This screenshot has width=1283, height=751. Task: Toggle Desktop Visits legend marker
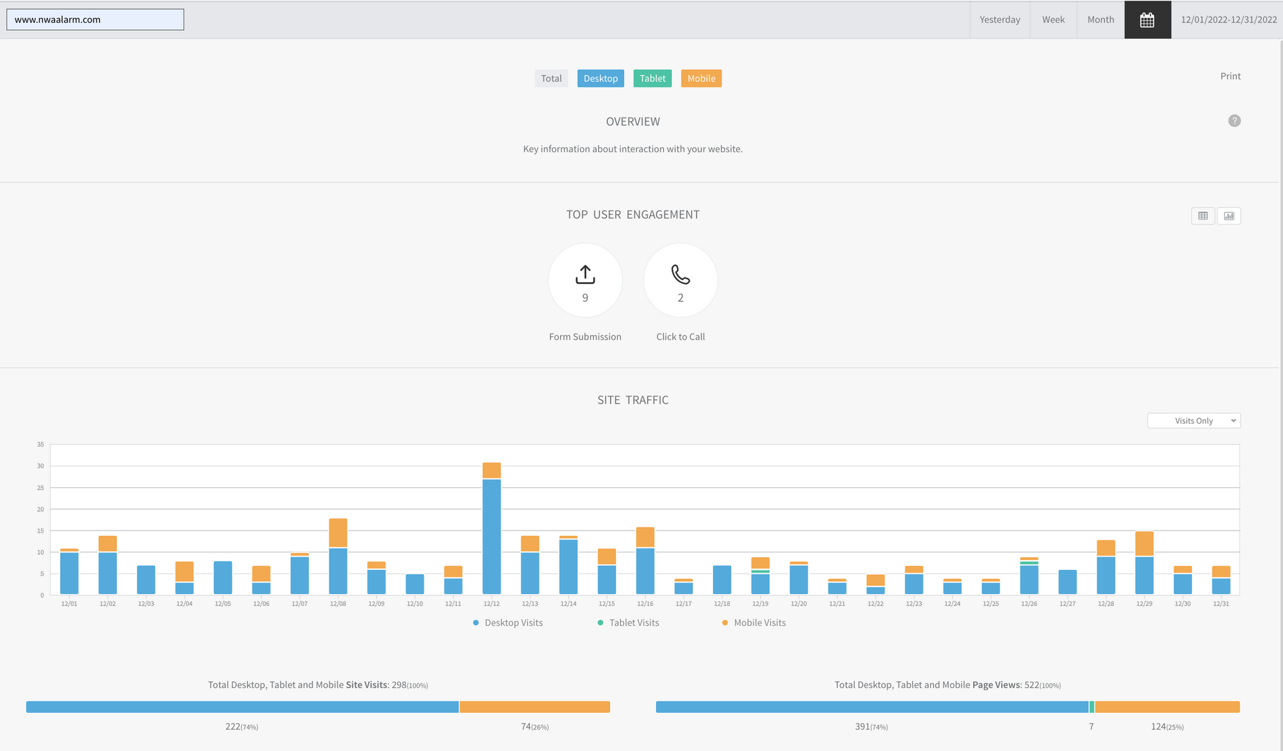[x=476, y=623]
